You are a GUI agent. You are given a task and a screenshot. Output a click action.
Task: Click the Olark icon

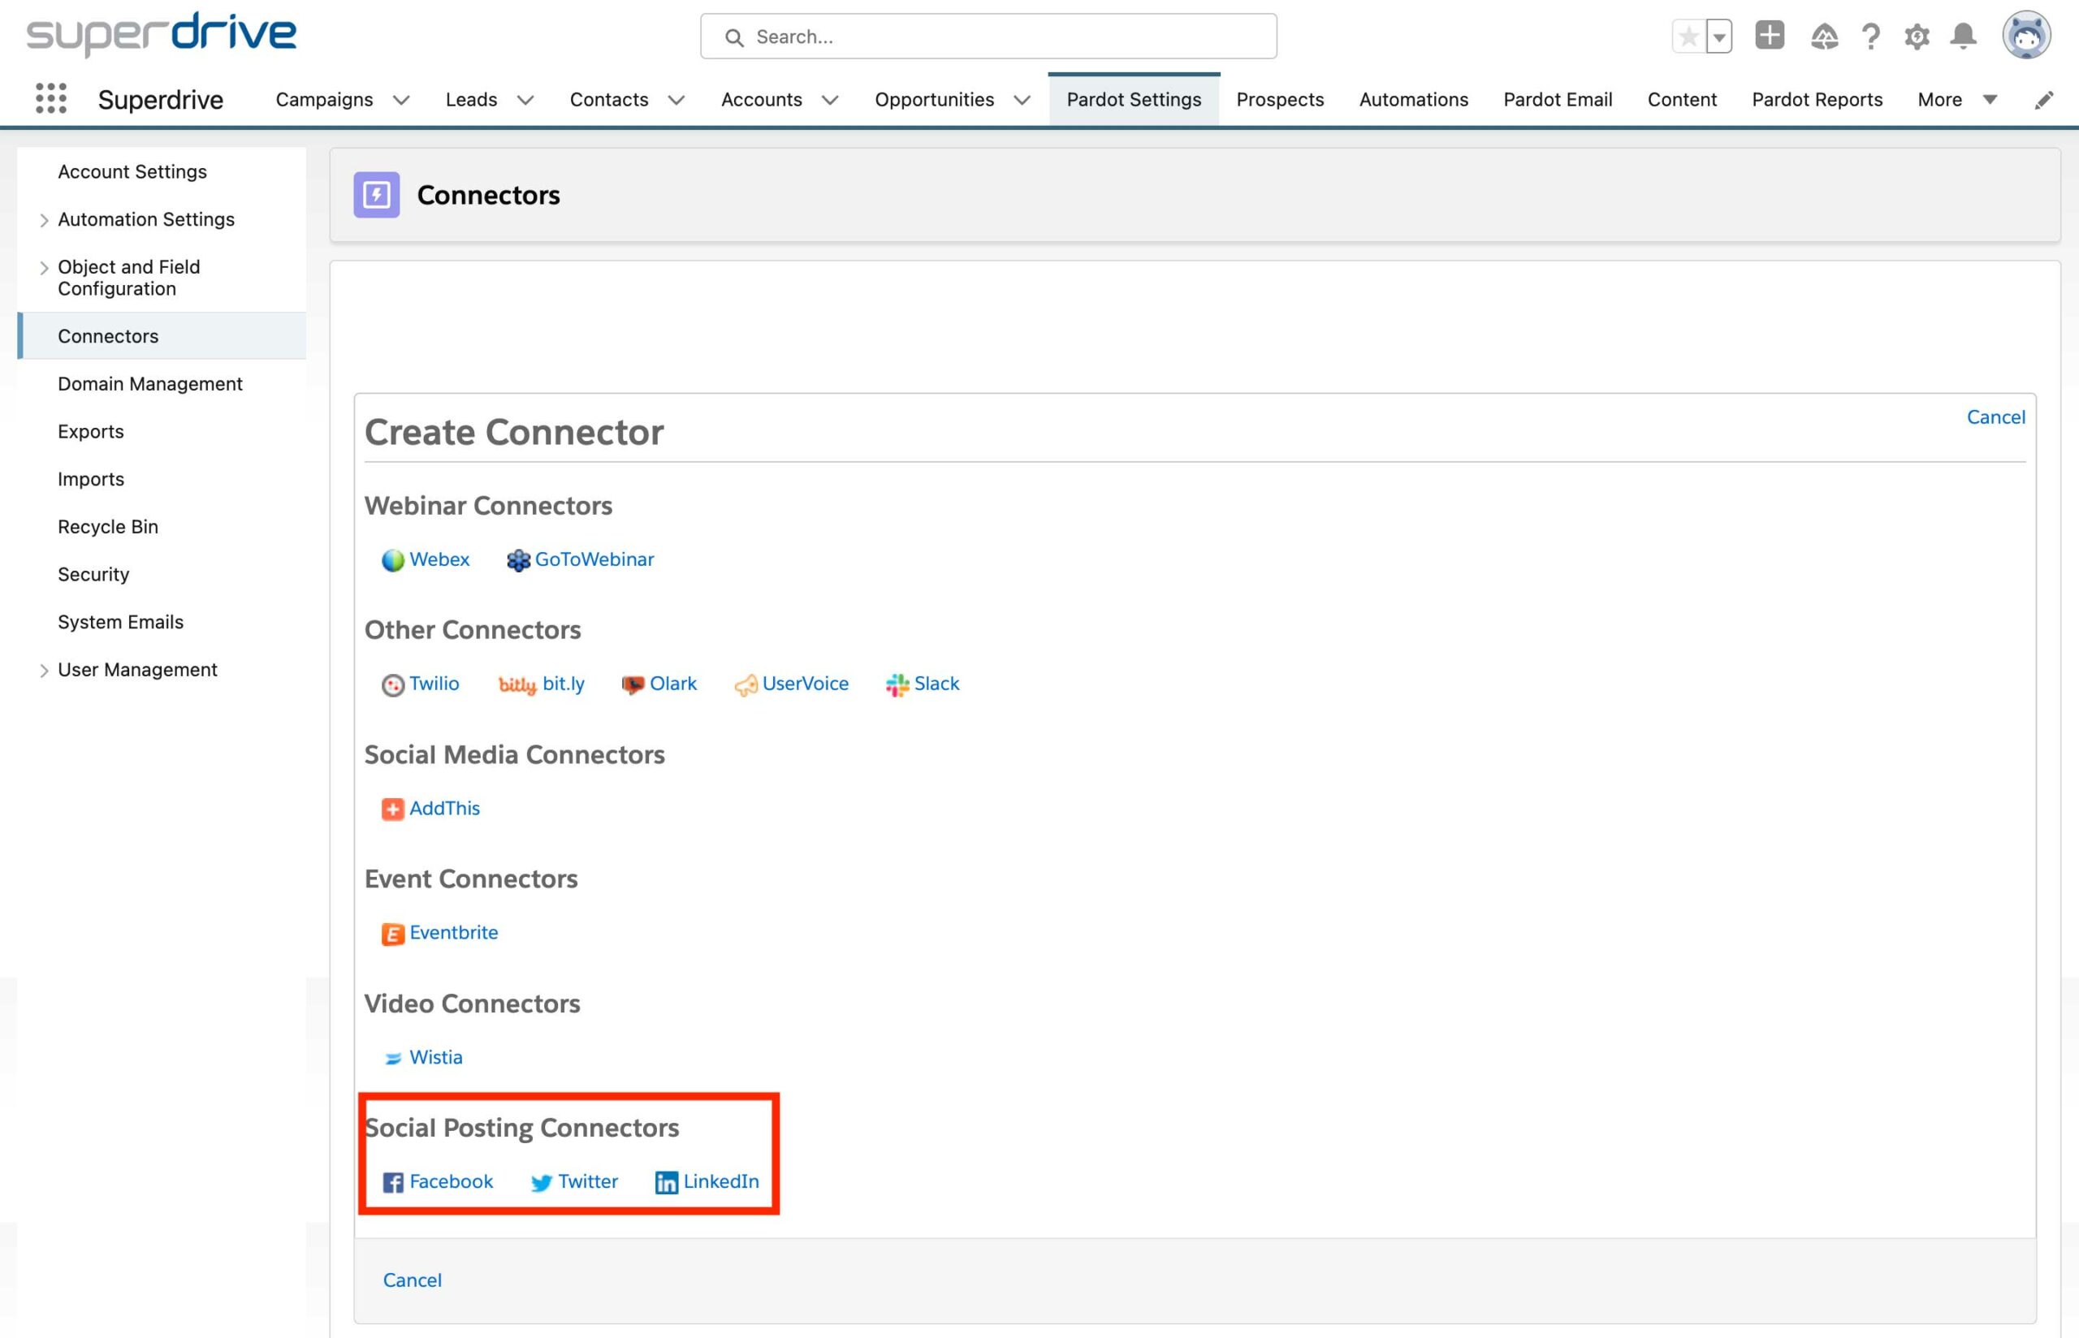pyautogui.click(x=633, y=684)
